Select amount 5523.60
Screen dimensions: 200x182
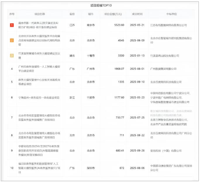(119, 25)
